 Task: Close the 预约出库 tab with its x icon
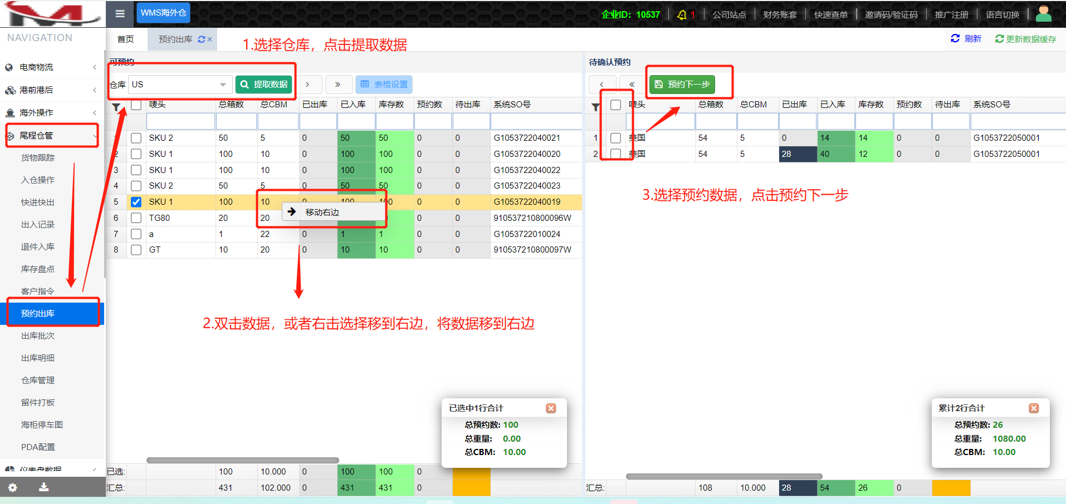(210, 39)
